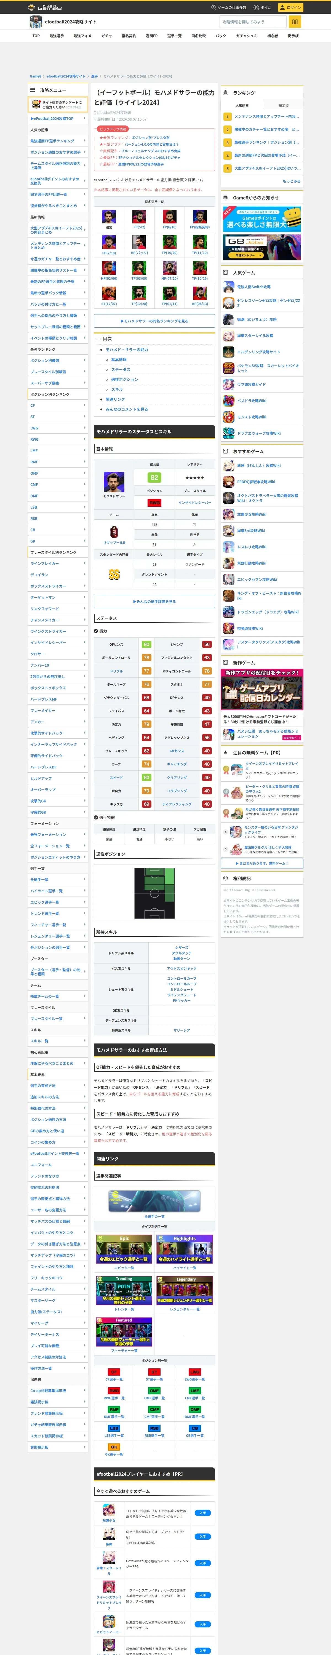Click the CB選手一覧 position badge
331x1655 pixels.
coord(195,1428)
